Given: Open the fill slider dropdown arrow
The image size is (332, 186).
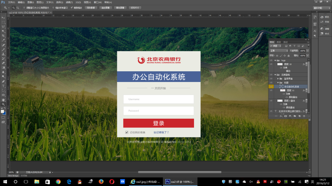Looking at the screenshot, I should point(307,56).
